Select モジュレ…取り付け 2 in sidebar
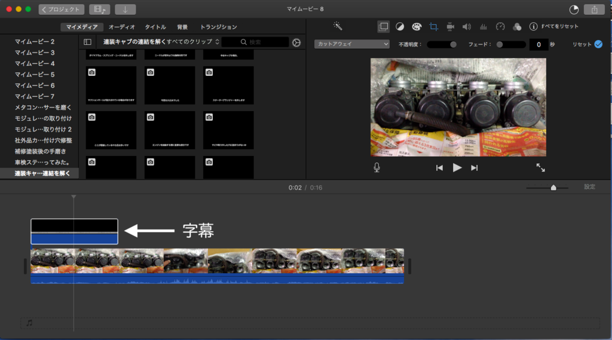The image size is (612, 340). (43, 129)
